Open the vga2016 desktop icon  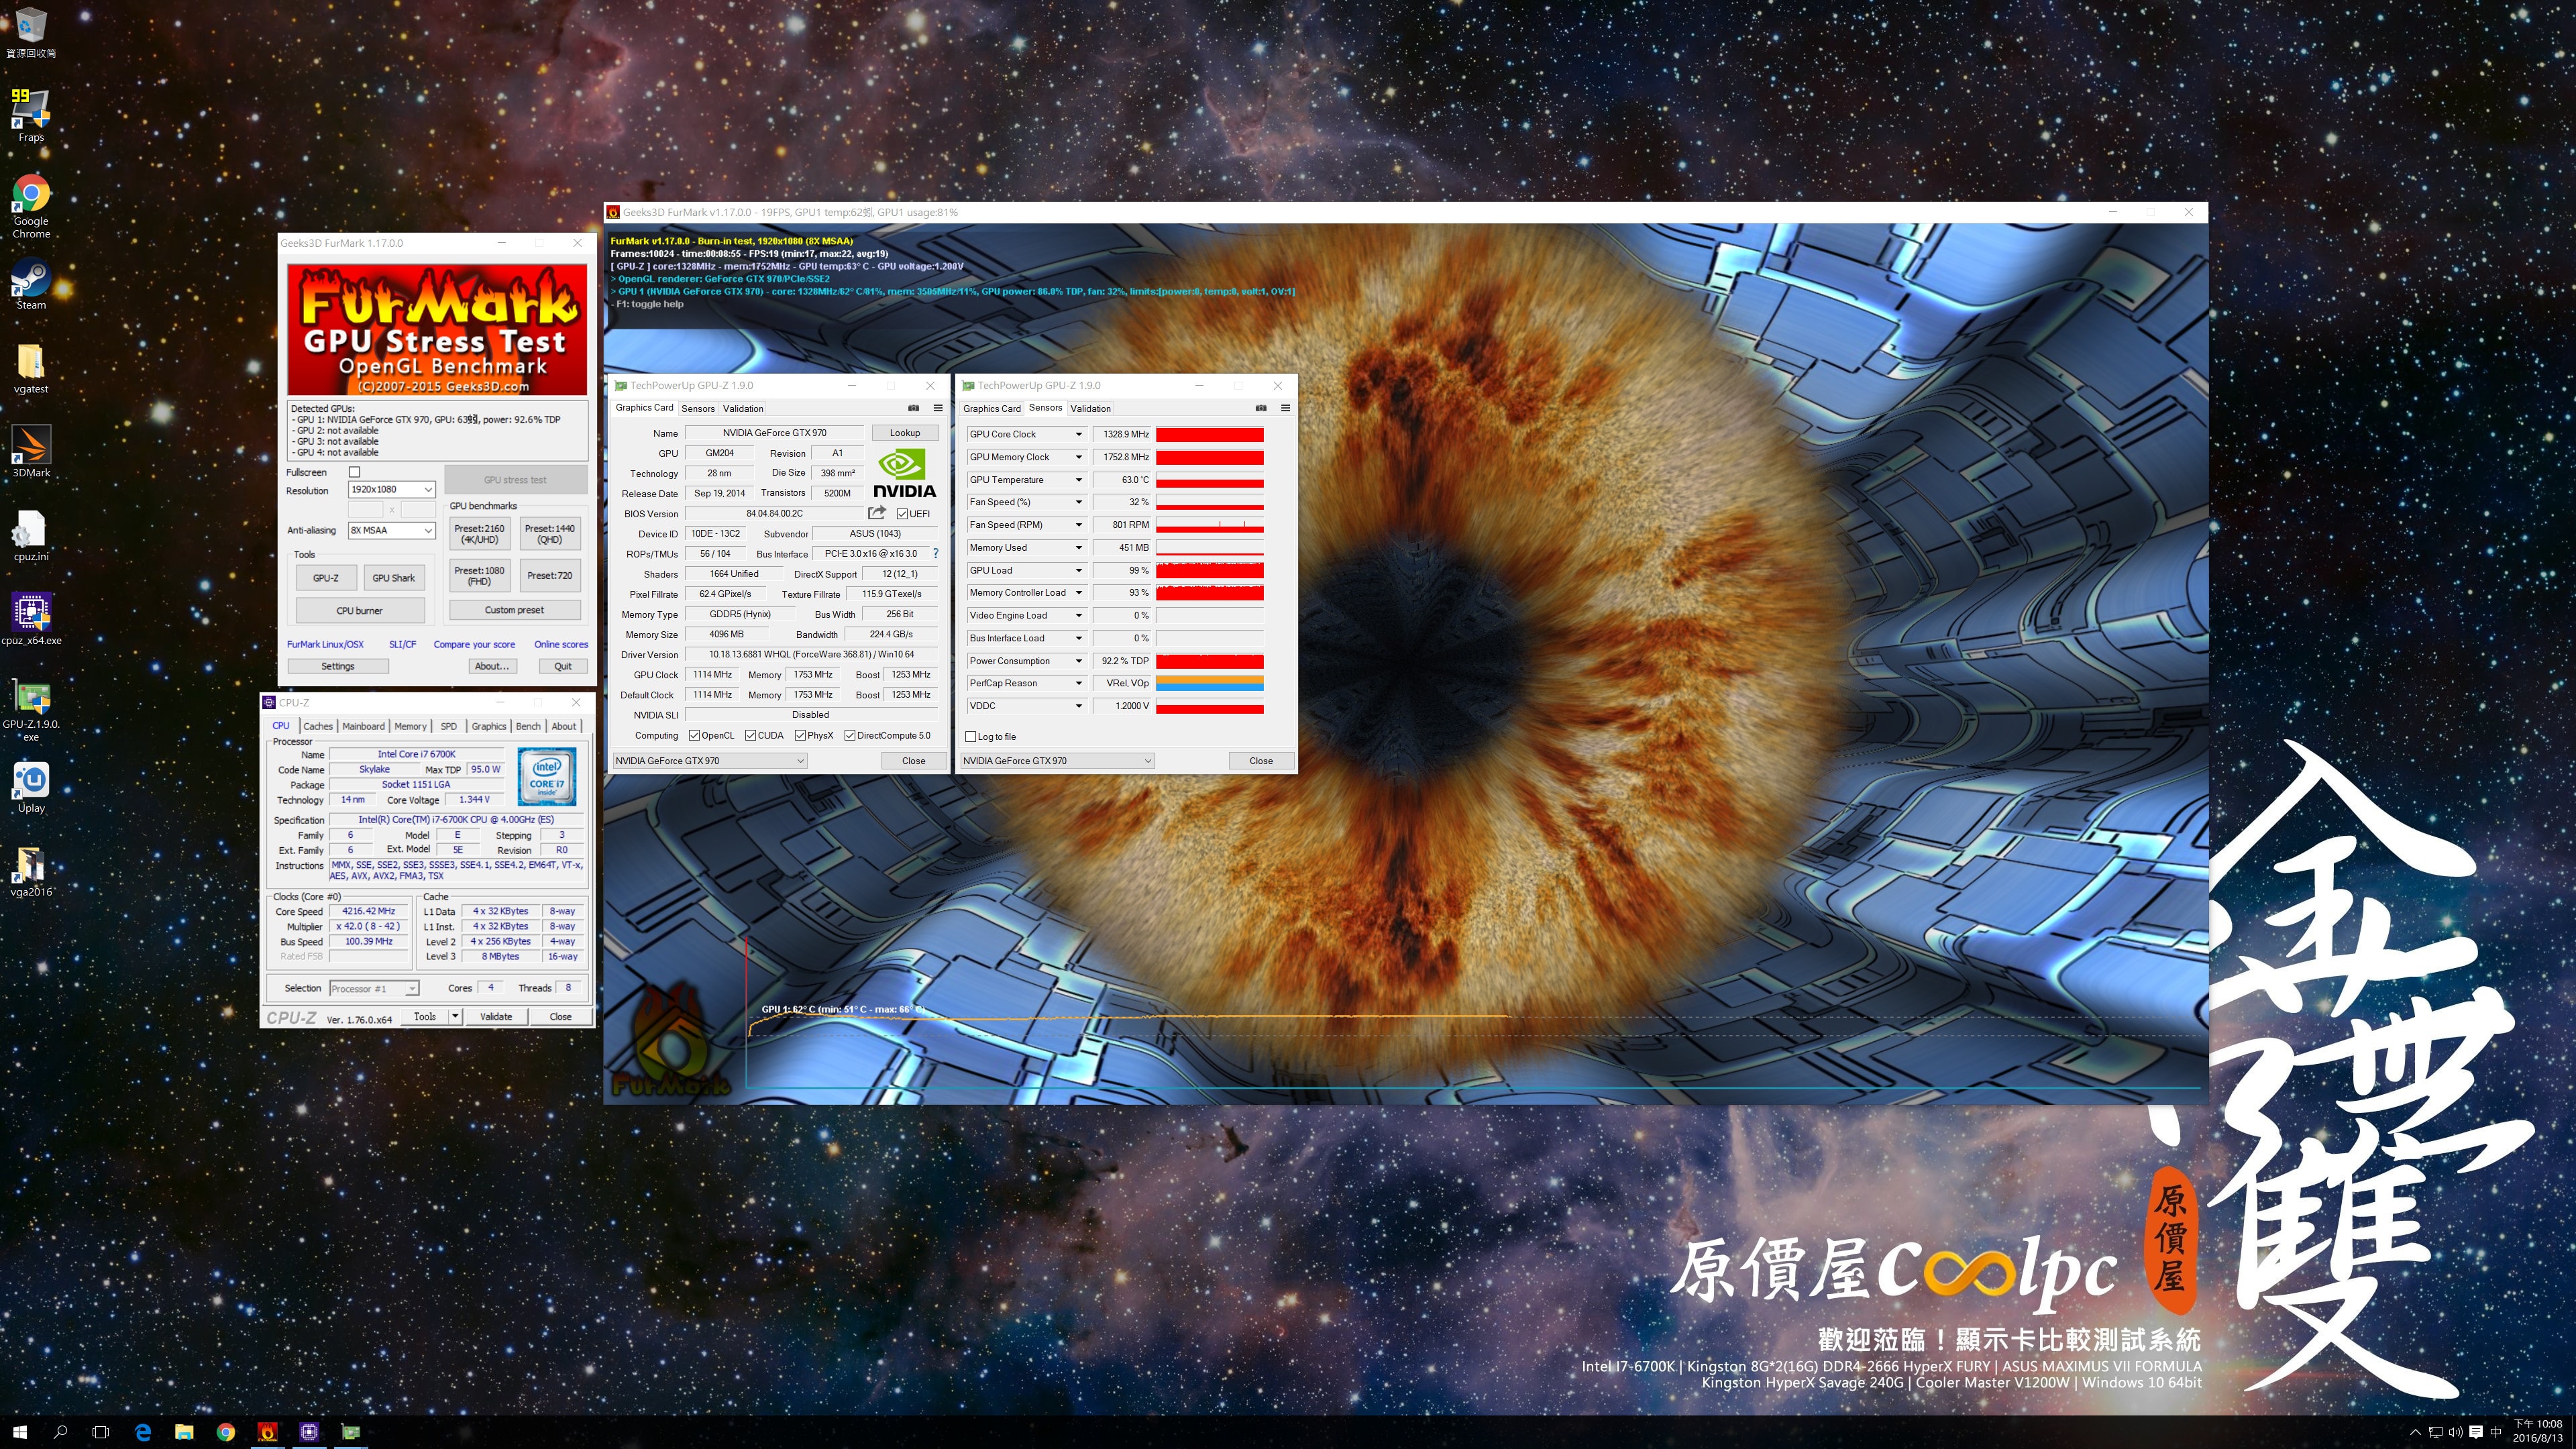click(x=31, y=871)
